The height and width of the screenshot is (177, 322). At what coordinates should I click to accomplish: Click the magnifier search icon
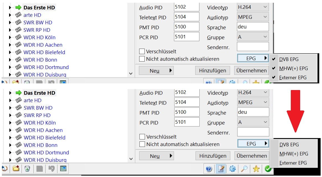click(x=244, y=169)
